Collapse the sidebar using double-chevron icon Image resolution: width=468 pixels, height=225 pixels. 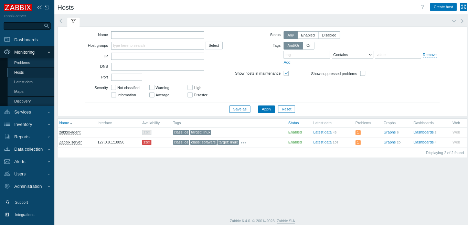pos(39,7)
